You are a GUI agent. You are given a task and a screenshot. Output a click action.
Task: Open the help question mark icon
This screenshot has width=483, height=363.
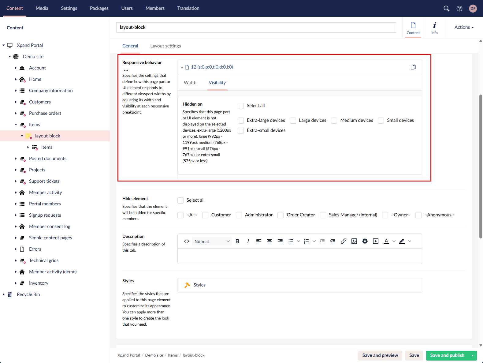click(459, 9)
